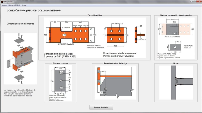Click the Yield-Link side view with t = 13 mm
The height and width of the screenshot is (113, 202).
pos(139,35)
